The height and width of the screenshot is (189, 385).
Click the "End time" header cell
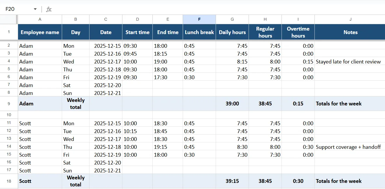pyautogui.click(x=168, y=32)
